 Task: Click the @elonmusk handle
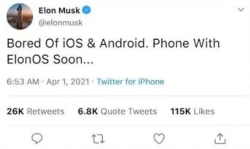coord(61,22)
